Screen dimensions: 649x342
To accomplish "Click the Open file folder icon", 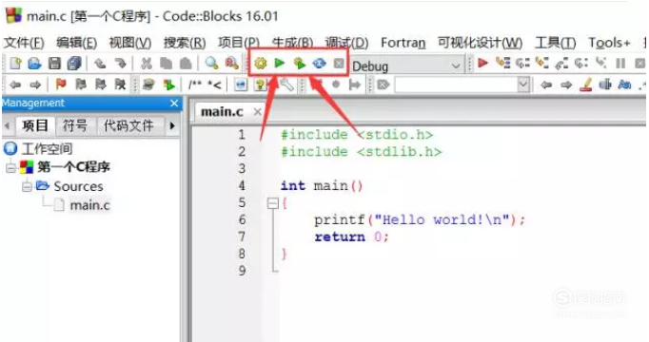I will (x=35, y=64).
